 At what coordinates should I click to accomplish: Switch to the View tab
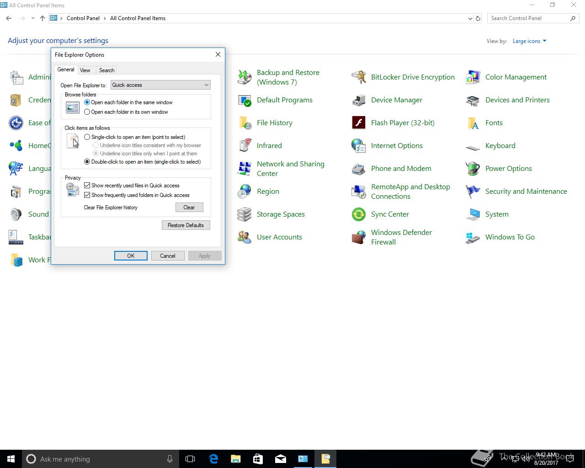point(85,70)
